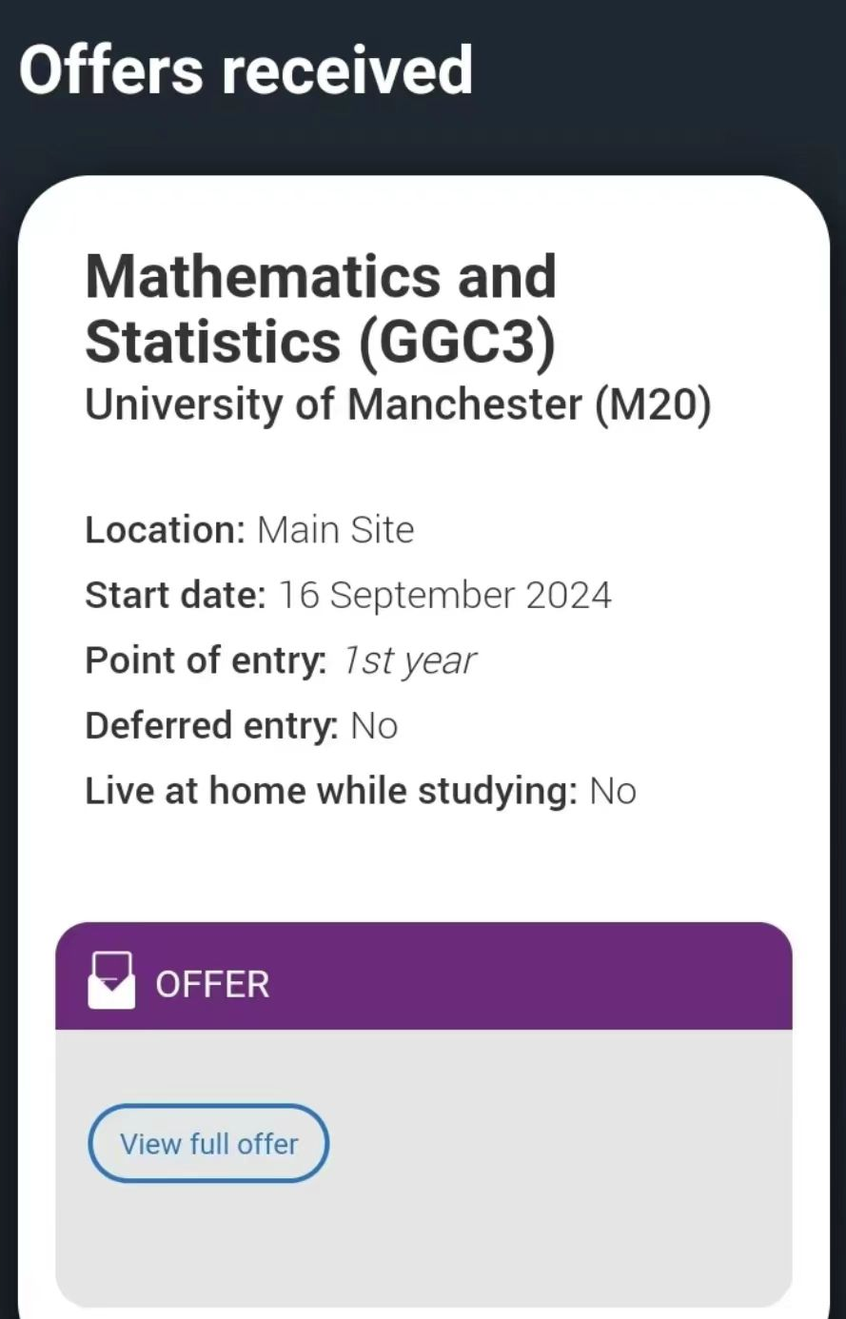This screenshot has width=846, height=1319.
Task: Select the word Statistics in course title
Action: point(213,343)
